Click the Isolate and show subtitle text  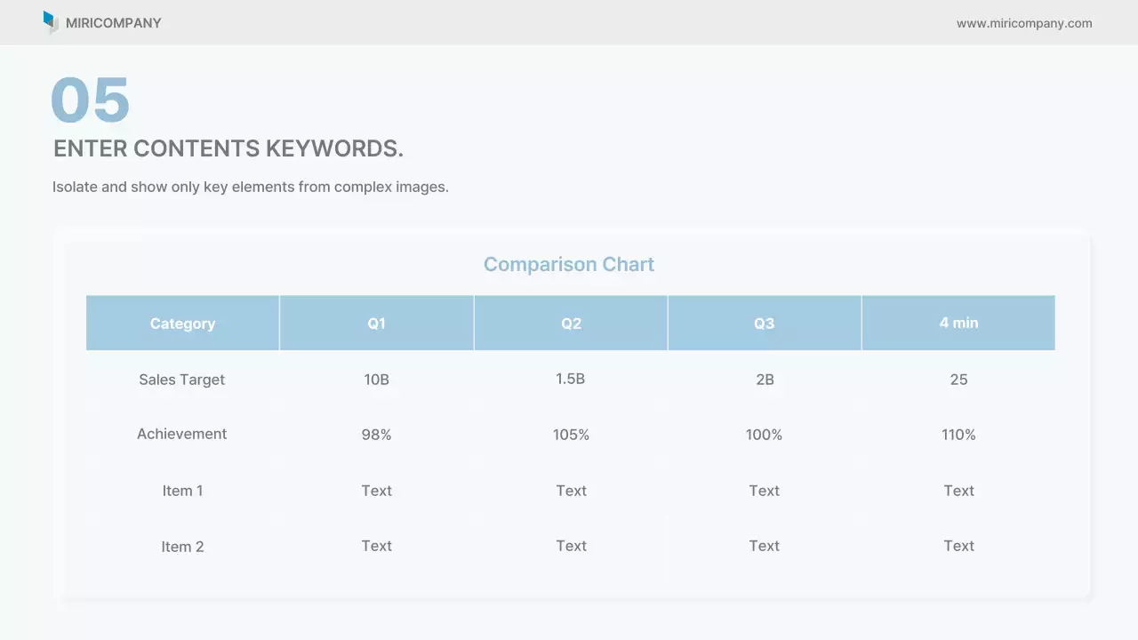tap(250, 187)
